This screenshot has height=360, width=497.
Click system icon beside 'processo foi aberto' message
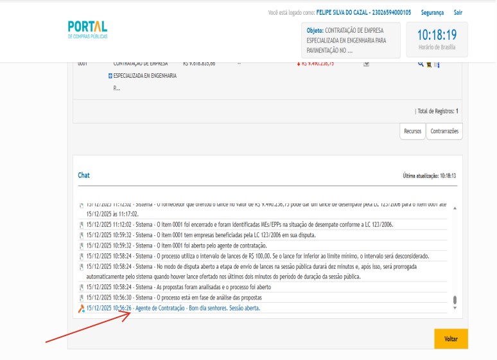pos(82,287)
